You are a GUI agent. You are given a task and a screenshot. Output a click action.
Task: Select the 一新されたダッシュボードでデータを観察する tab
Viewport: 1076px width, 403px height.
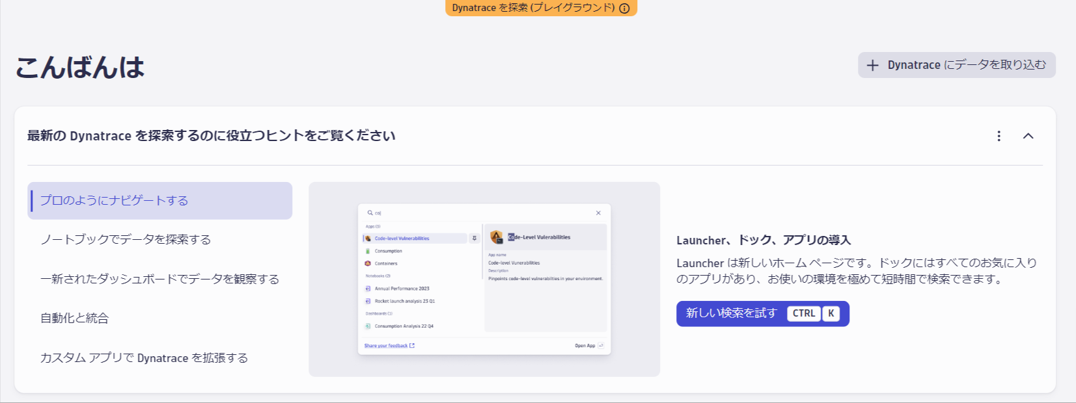point(160,279)
